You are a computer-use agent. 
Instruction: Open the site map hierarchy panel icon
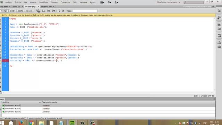click(x=219, y=42)
